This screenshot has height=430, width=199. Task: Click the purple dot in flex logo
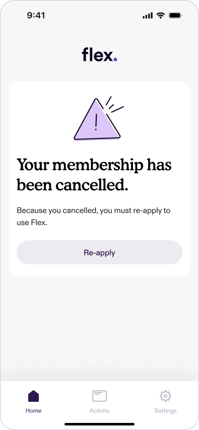tap(115, 59)
